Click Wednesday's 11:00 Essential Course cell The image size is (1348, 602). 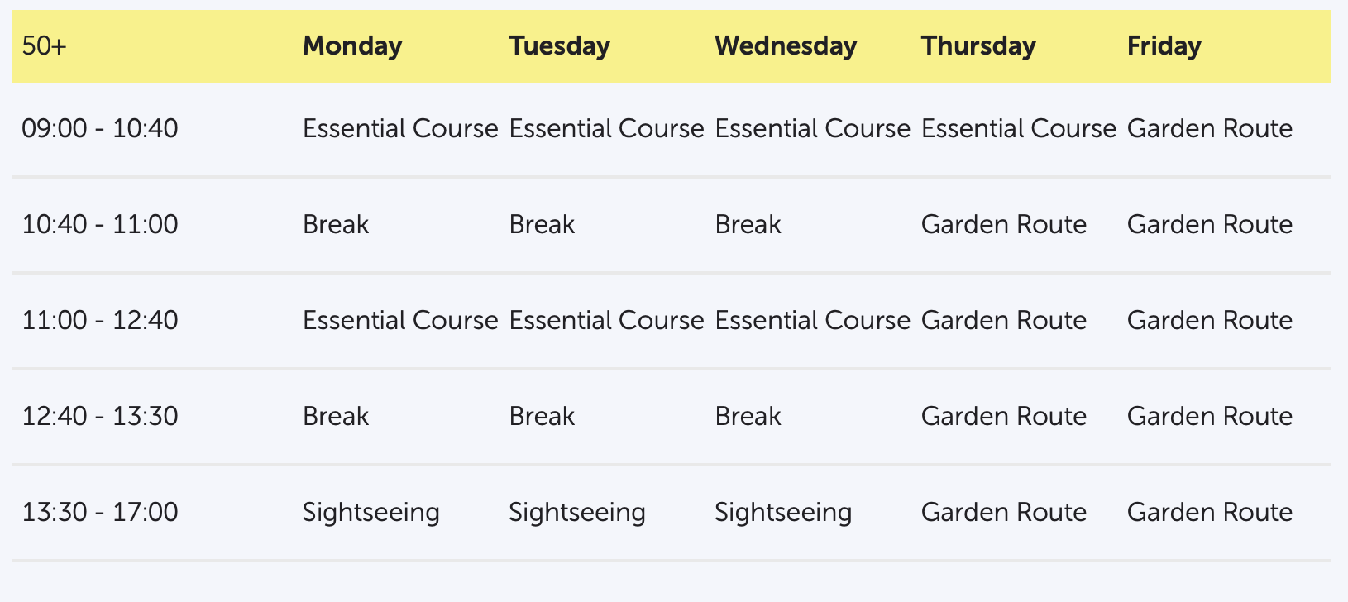(812, 321)
